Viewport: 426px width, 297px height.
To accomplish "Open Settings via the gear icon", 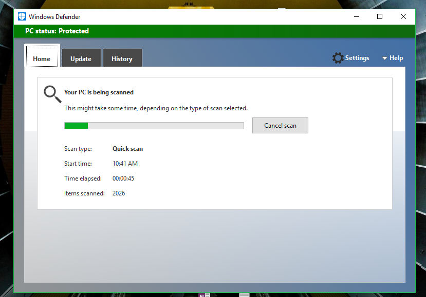I will 338,58.
